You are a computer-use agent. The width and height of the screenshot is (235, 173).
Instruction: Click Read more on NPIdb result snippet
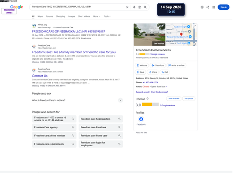coord(86,38)
